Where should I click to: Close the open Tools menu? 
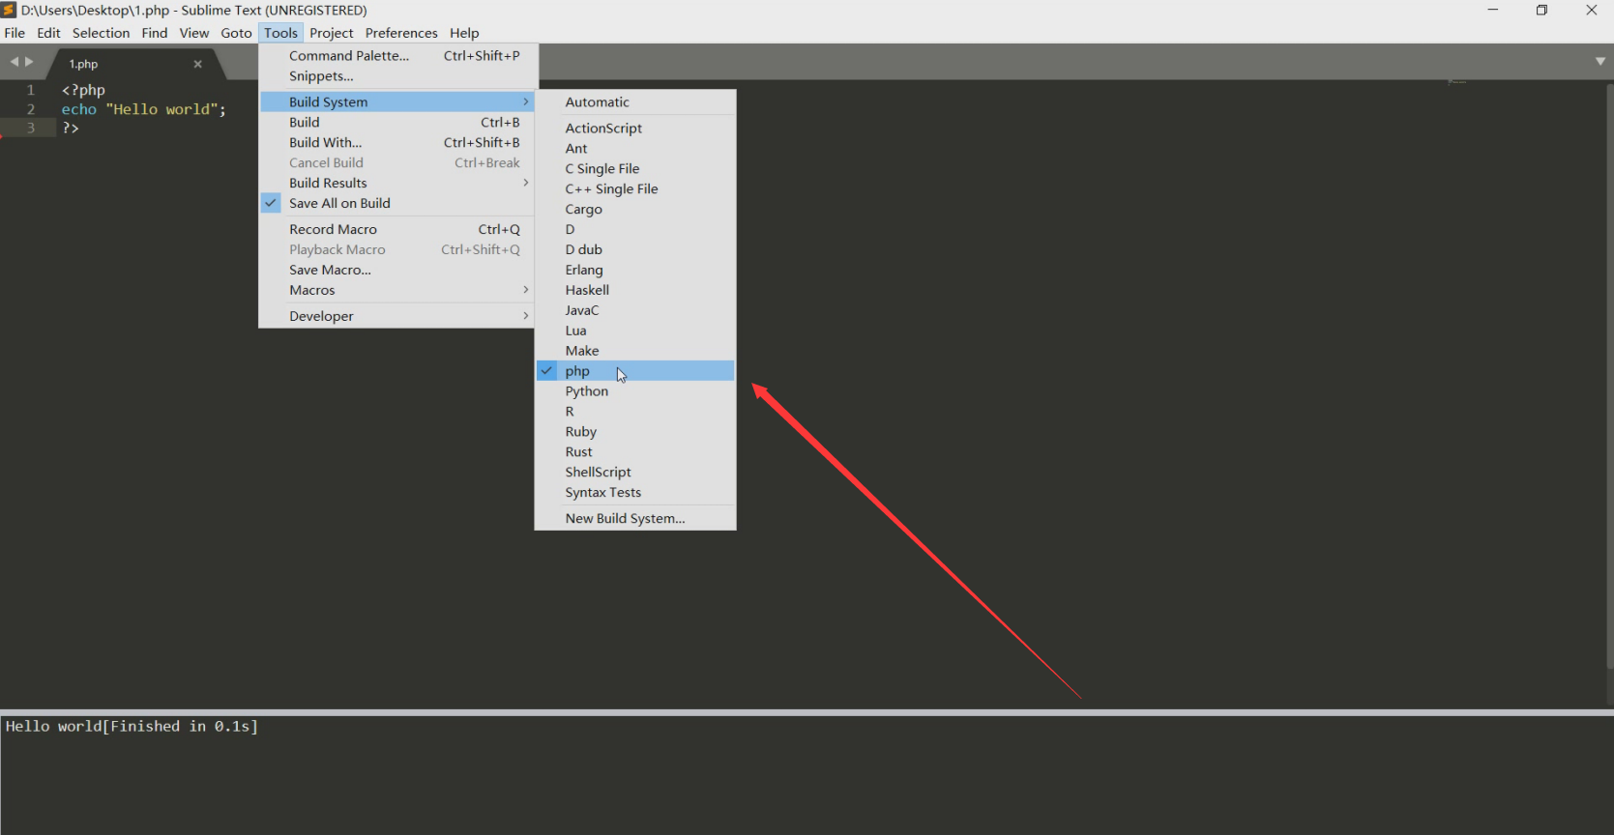pos(280,33)
